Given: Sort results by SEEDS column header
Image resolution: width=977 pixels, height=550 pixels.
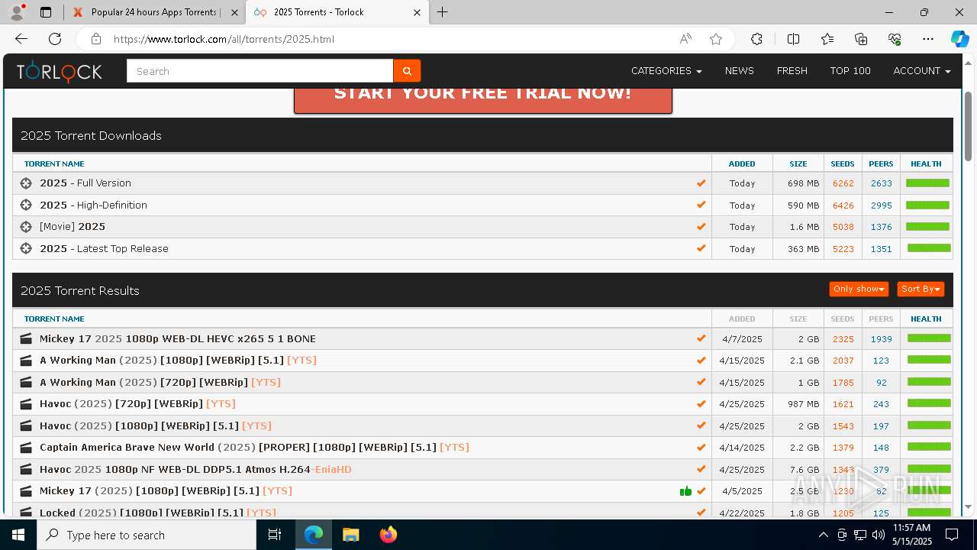Looking at the screenshot, I should pos(843,319).
